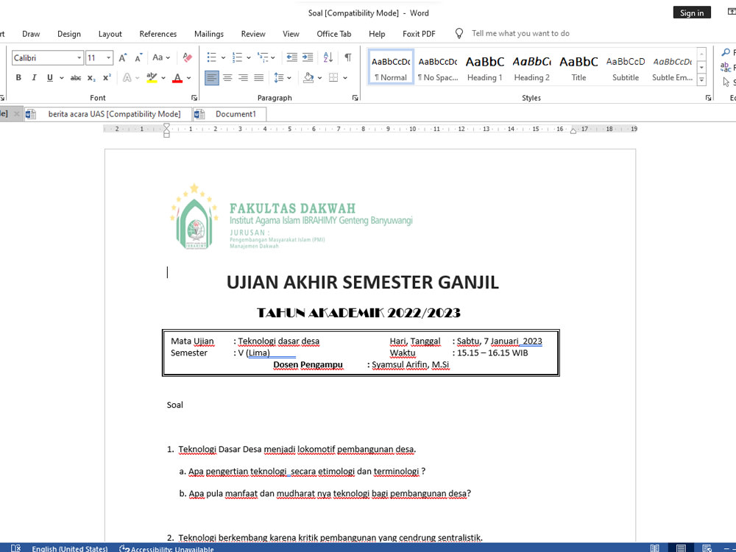
Task: Click Accessibility: Unavailable status
Action: pos(166,548)
